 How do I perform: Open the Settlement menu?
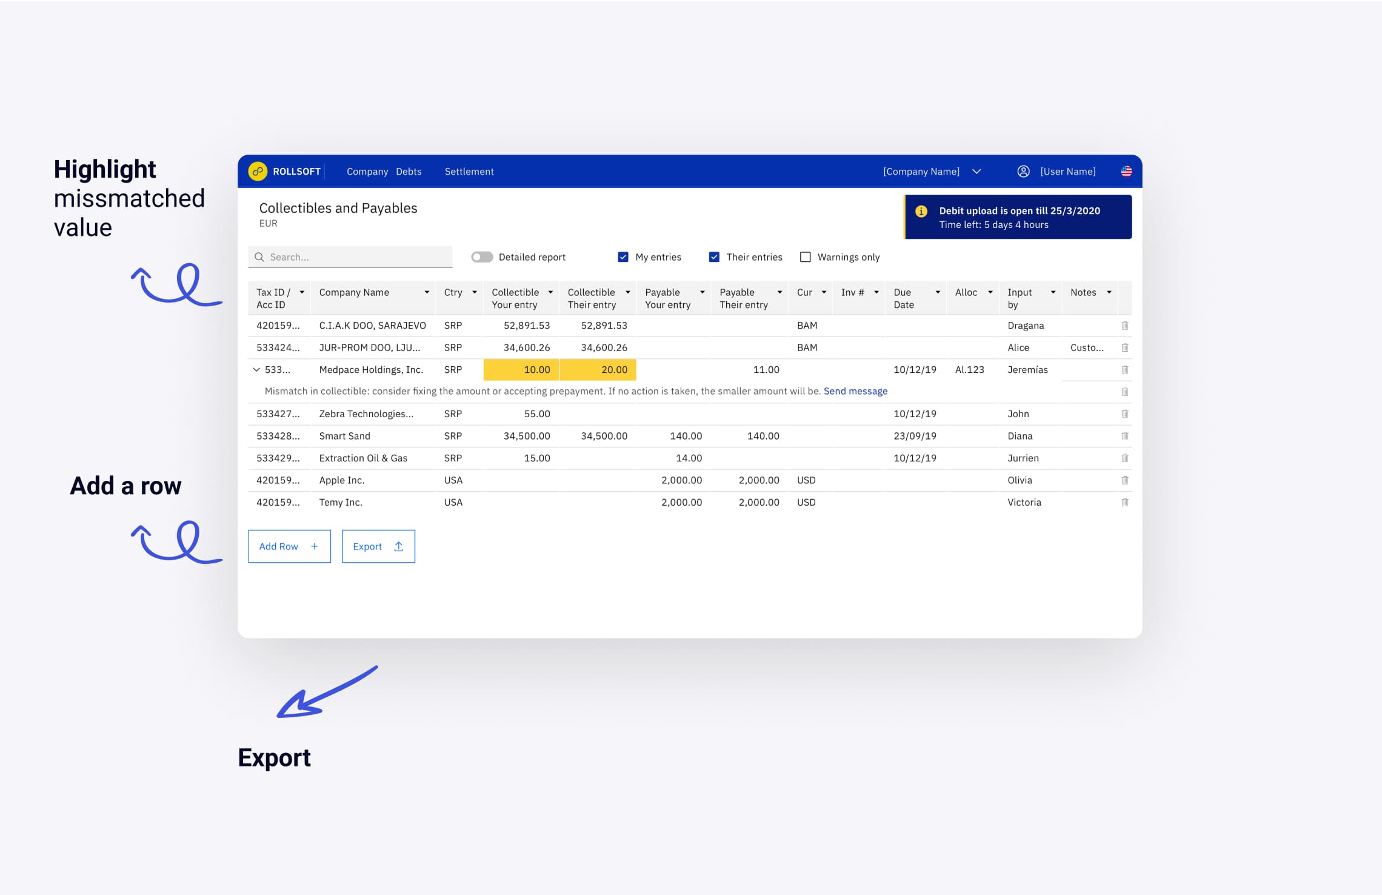click(x=469, y=172)
